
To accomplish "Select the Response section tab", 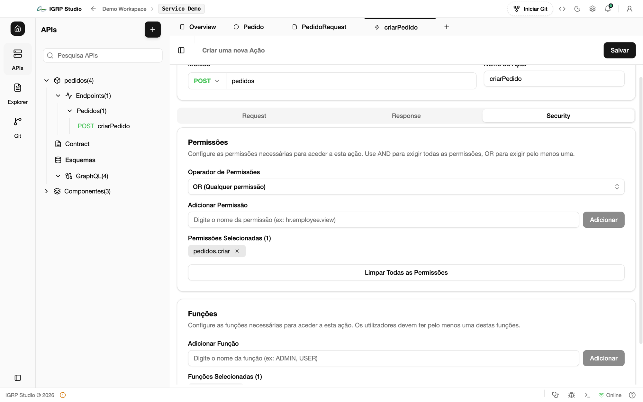I will pos(406,116).
